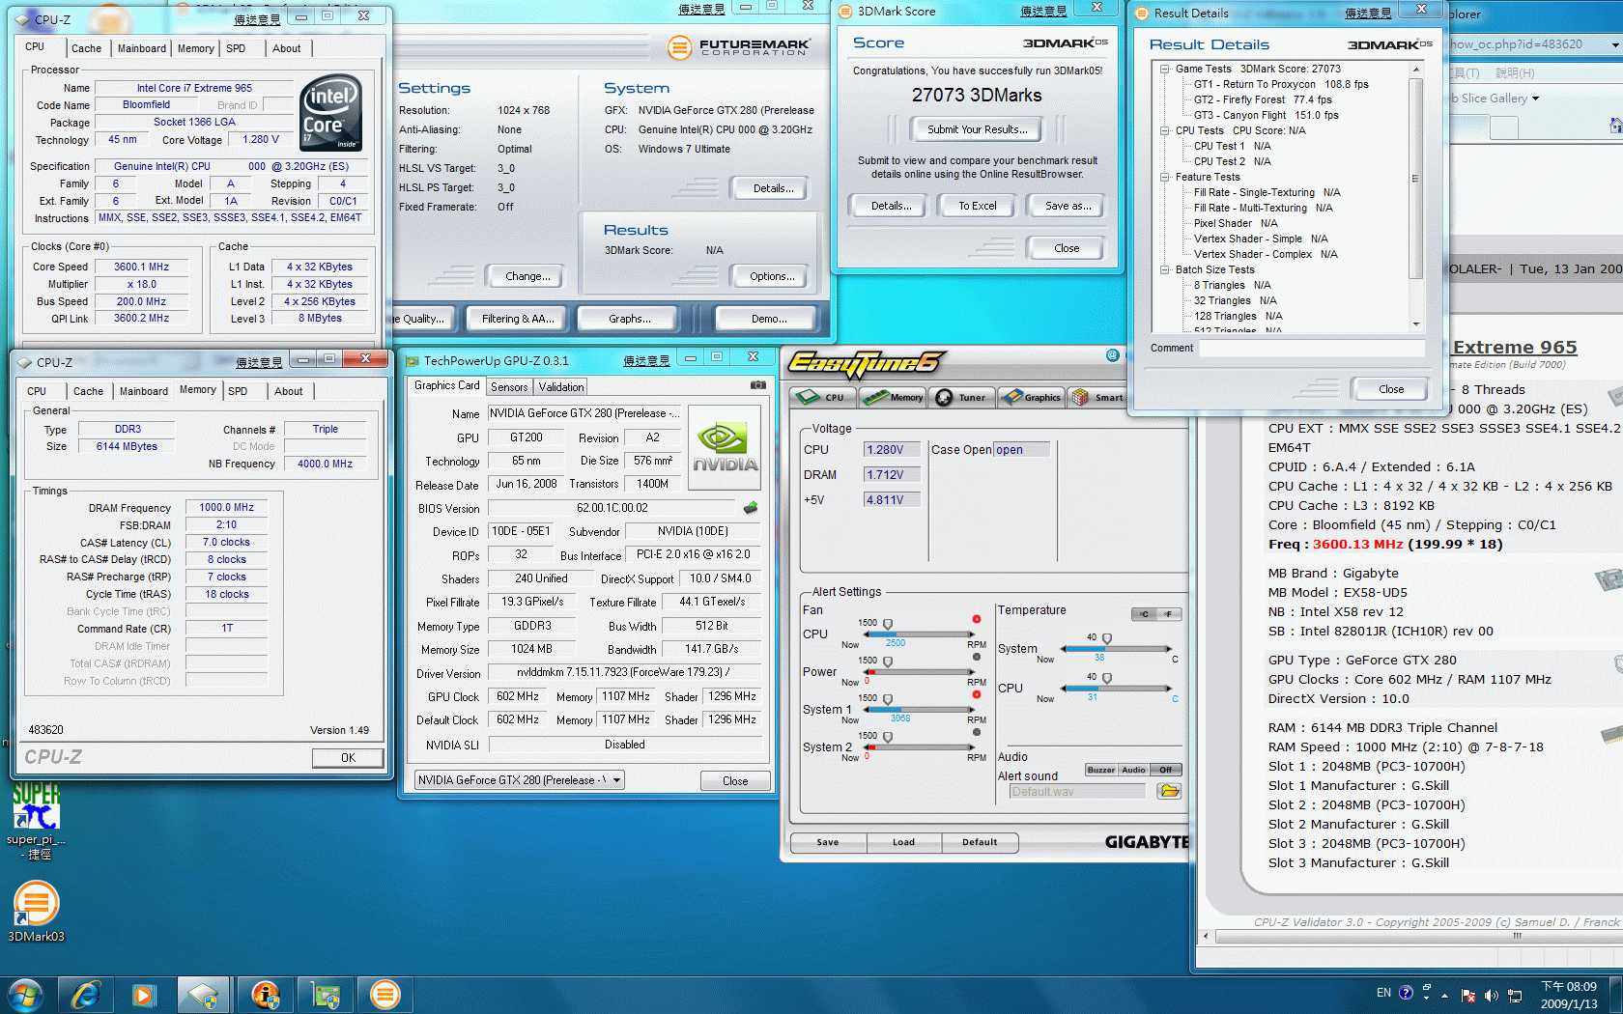Click EasyTune6 Load button
Viewport: 1623px width, 1014px height.
[903, 842]
